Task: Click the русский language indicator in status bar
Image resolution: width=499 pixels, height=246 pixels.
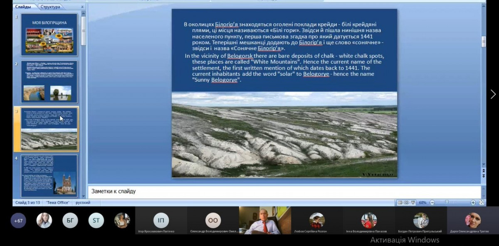Action: coord(83,202)
